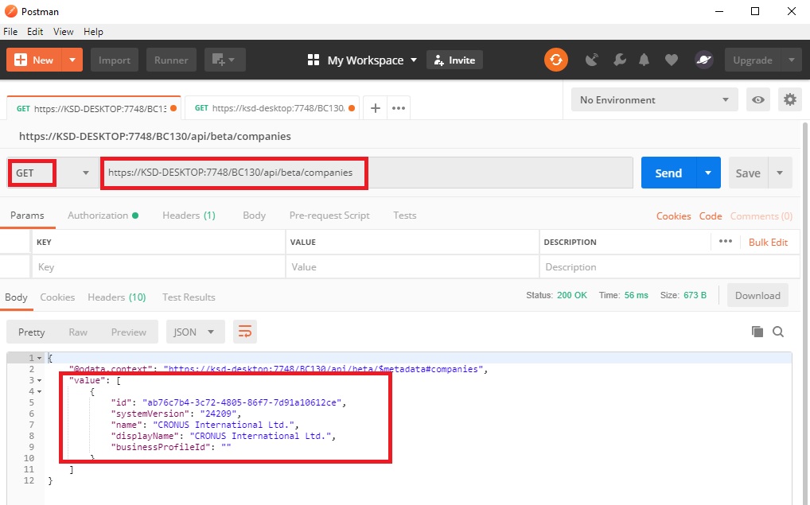Toggle line wrap in response body

pyautogui.click(x=244, y=332)
